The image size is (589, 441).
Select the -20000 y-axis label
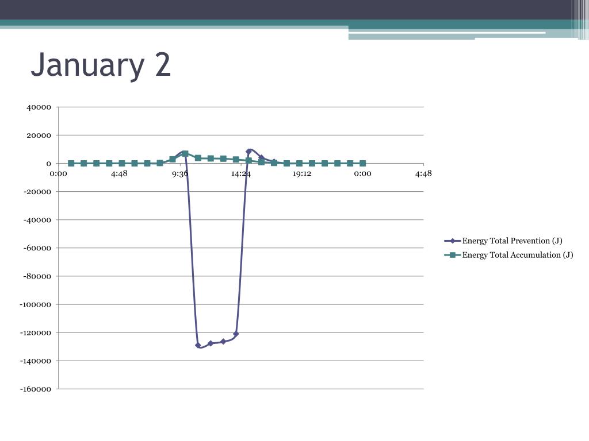coord(37,192)
